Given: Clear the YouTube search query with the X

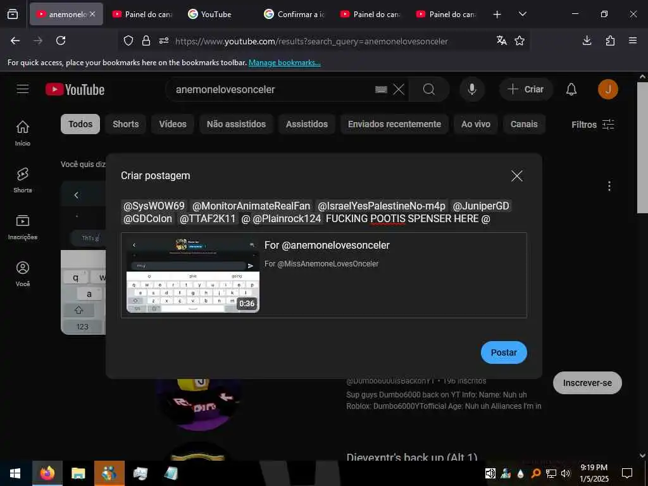Looking at the screenshot, I should (399, 89).
